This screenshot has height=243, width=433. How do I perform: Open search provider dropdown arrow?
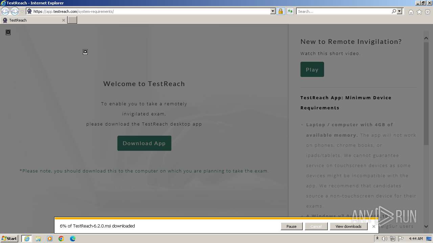[400, 11]
